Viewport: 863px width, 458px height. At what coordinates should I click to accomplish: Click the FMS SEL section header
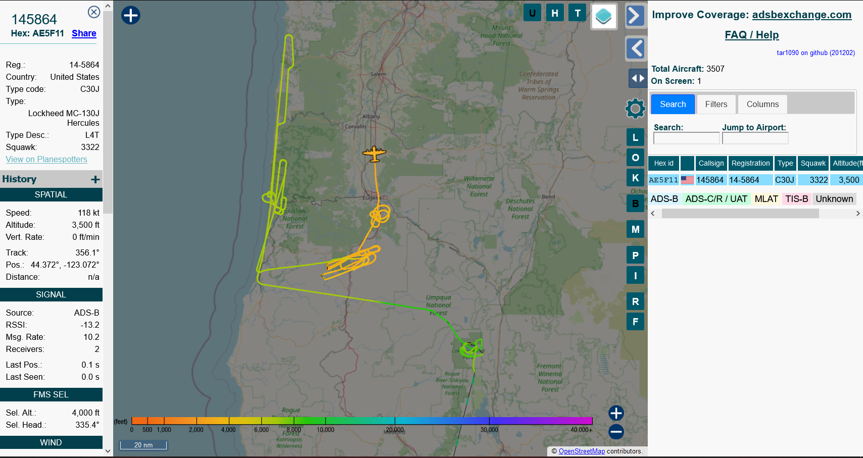[51, 394]
